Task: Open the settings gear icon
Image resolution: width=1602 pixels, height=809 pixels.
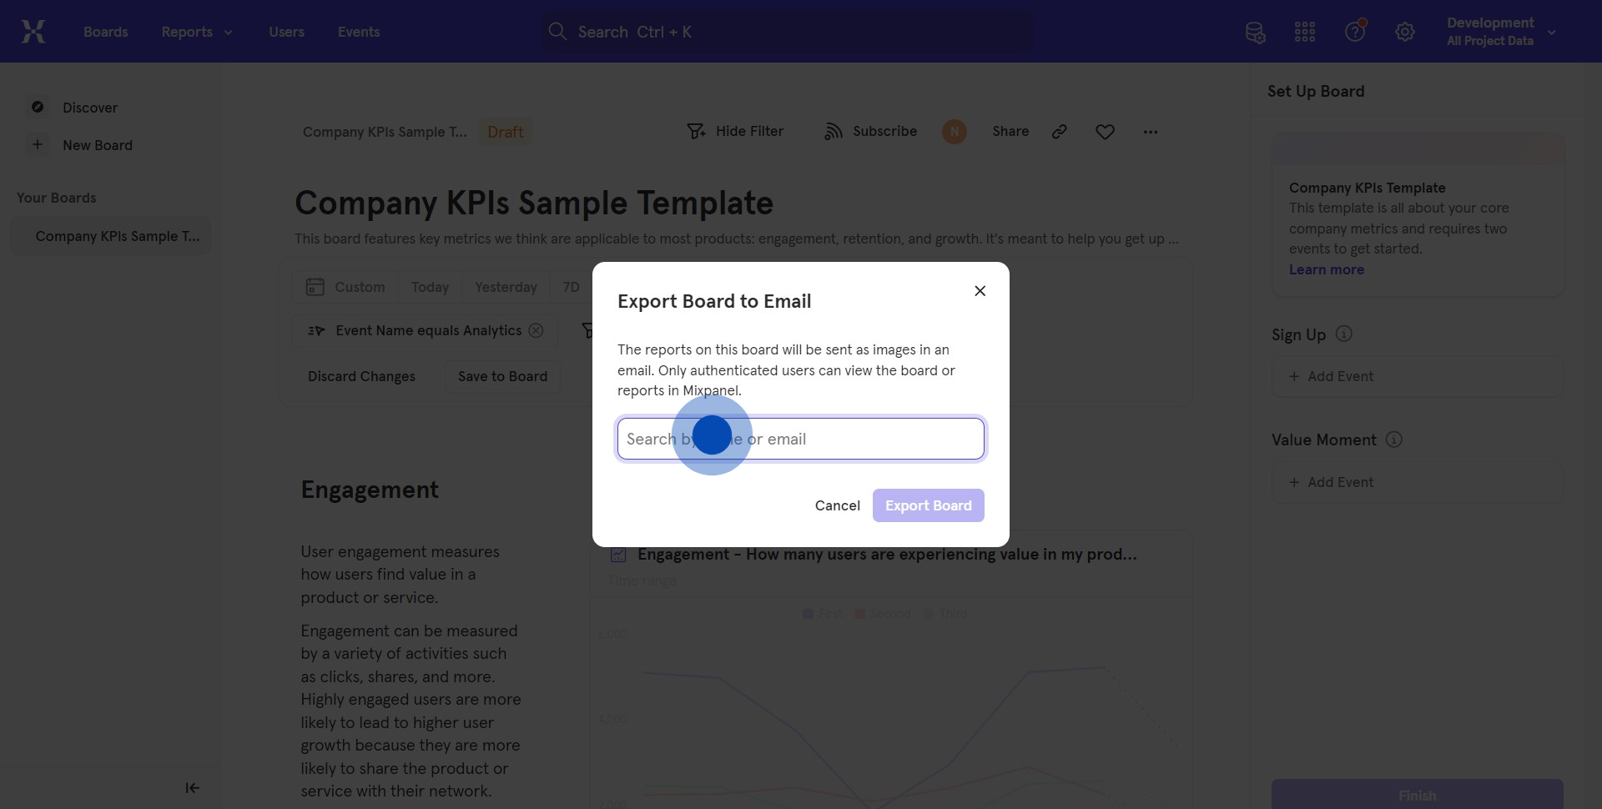Action: pyautogui.click(x=1405, y=33)
